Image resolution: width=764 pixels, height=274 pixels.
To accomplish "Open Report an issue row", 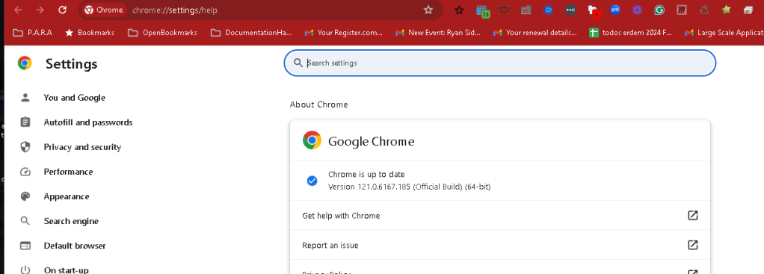I will 500,246.
